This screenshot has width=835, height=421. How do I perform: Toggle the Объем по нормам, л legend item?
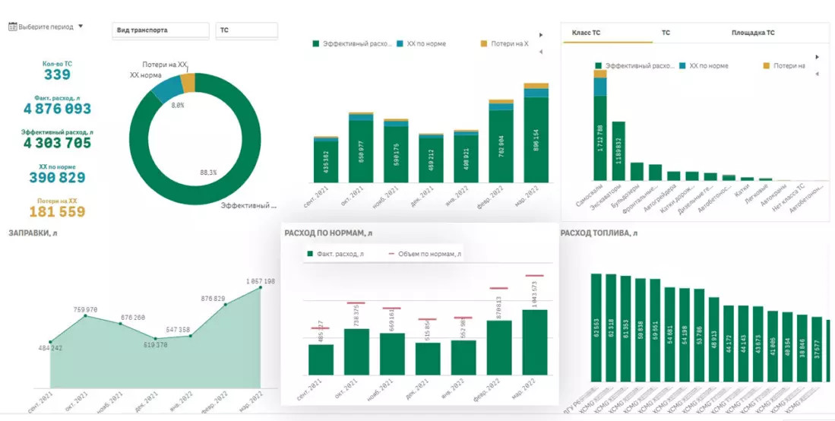pyautogui.click(x=425, y=255)
